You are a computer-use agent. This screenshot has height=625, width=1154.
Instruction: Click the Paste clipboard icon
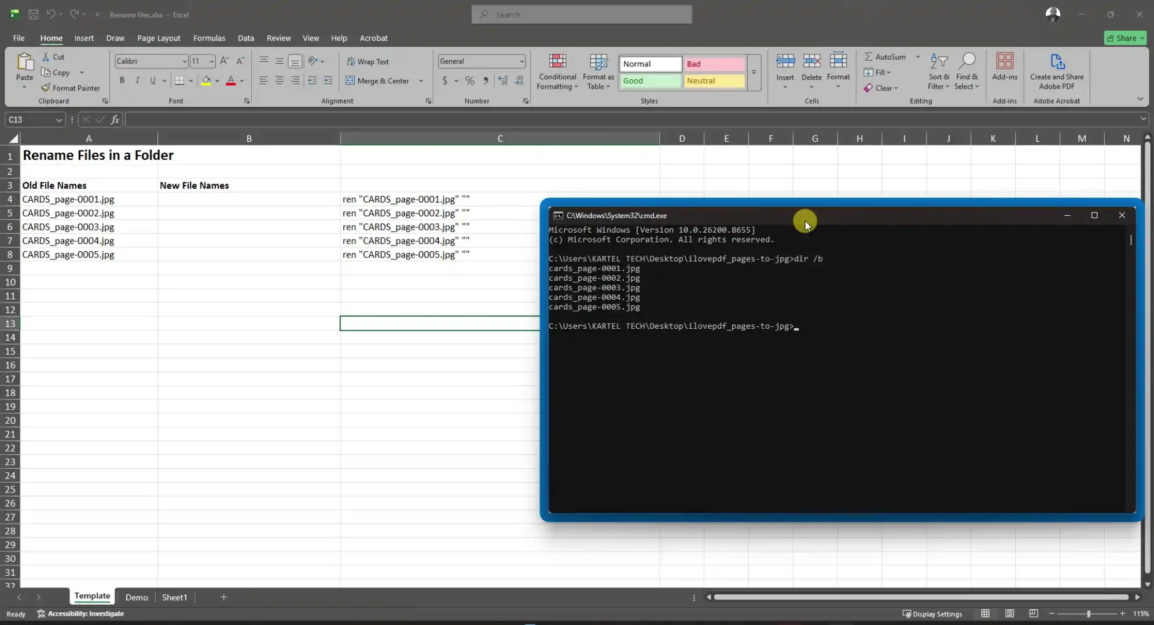[x=25, y=62]
